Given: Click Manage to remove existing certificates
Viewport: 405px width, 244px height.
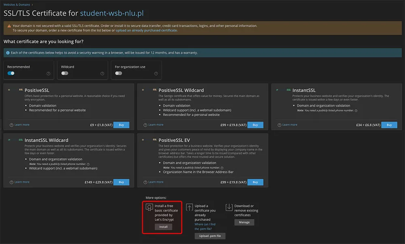Looking at the screenshot, I should (244, 222).
